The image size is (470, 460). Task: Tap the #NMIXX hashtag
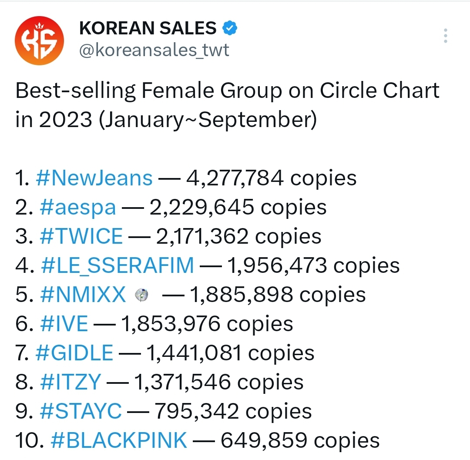click(x=82, y=295)
